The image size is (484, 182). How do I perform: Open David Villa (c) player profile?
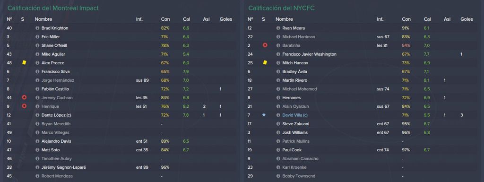[x=295, y=115]
